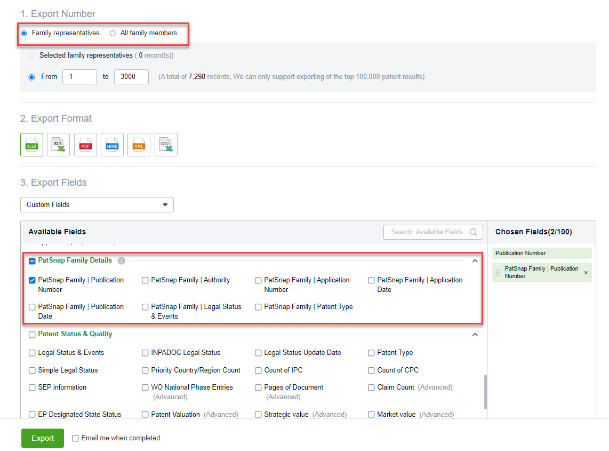The height and width of the screenshot is (451, 609).
Task: Select the WORD export format icon
Action: click(x=112, y=145)
